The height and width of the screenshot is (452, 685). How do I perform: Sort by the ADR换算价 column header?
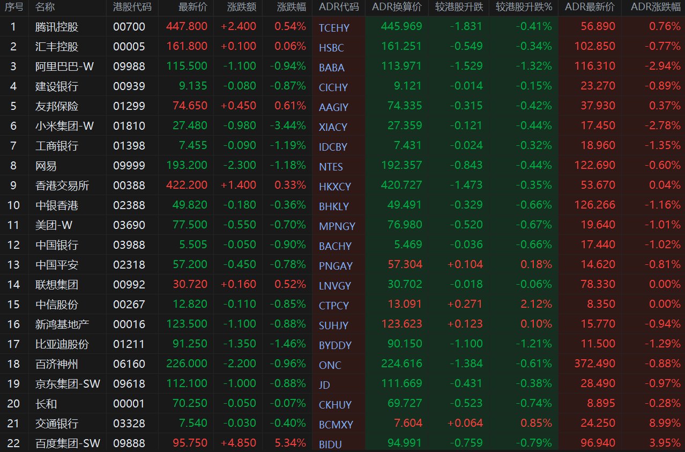tap(397, 7)
